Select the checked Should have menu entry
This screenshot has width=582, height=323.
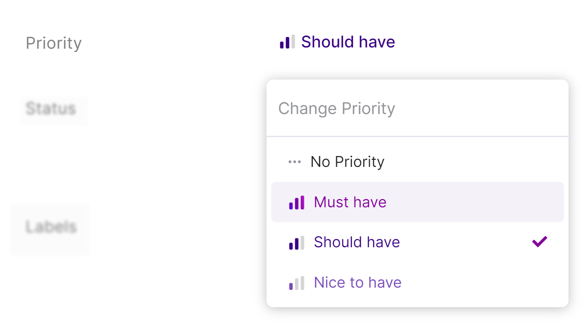point(417,242)
